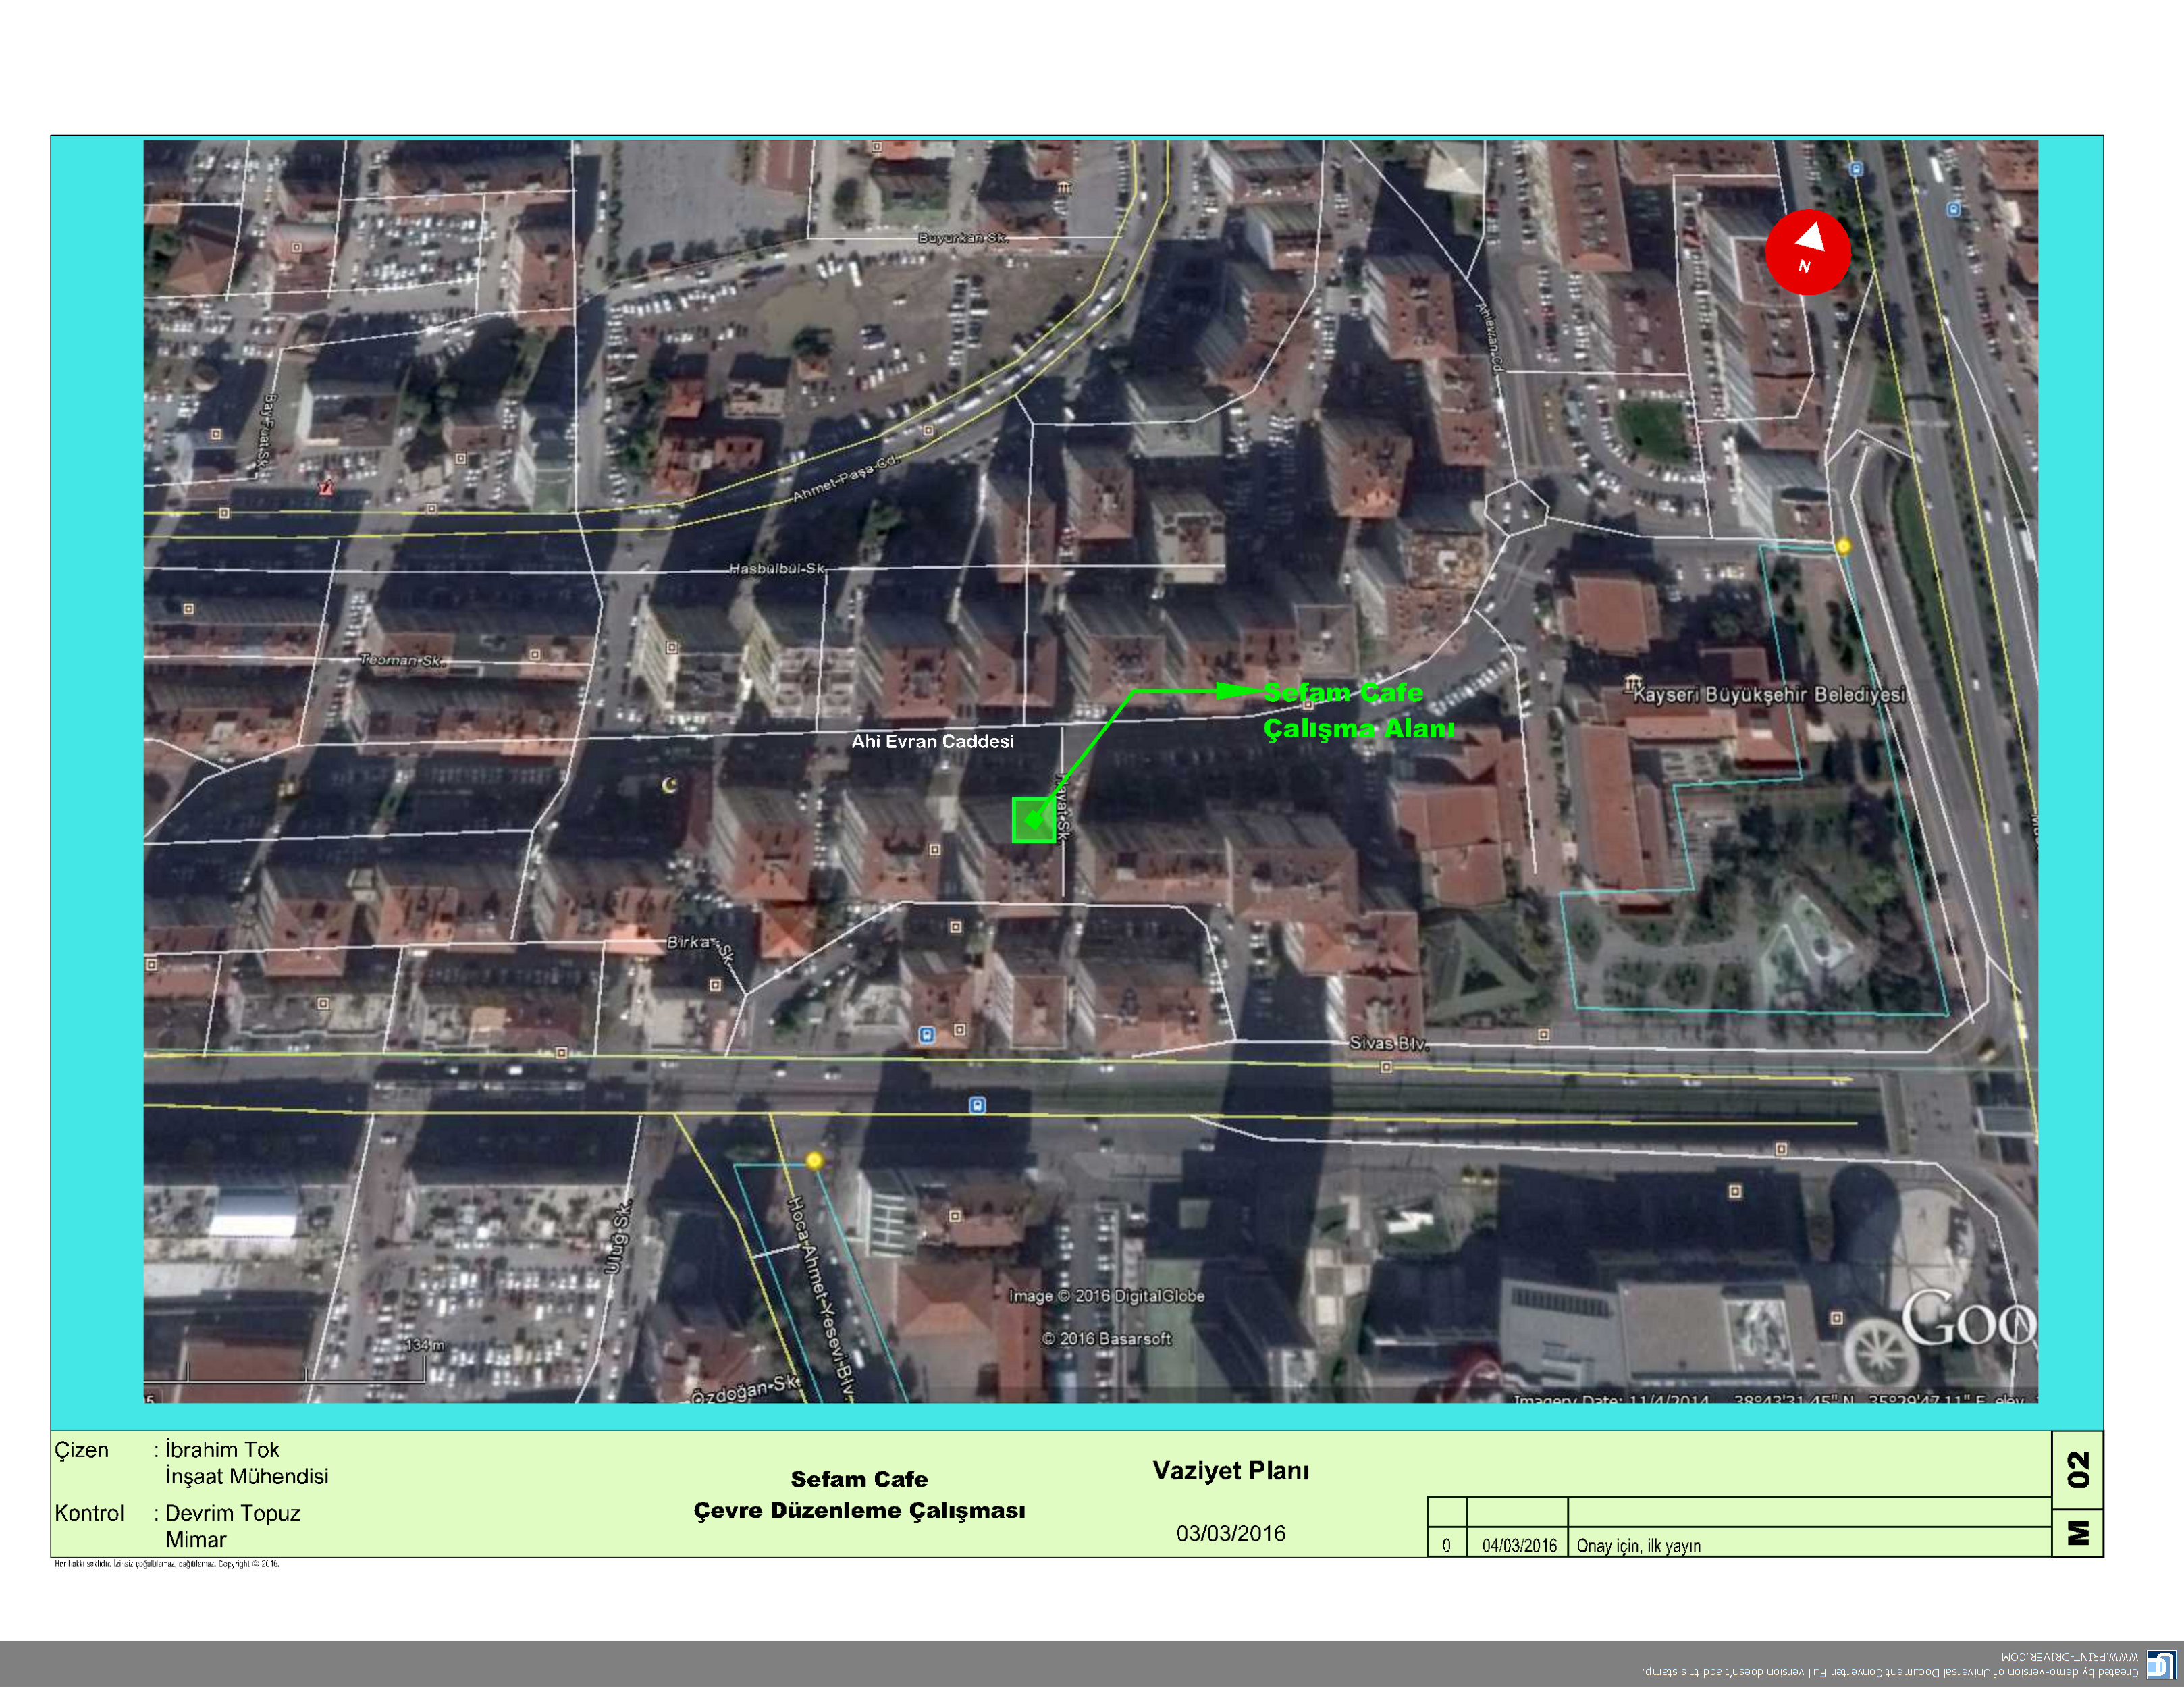
Task: Click the red north compass icon
Action: click(x=1807, y=252)
